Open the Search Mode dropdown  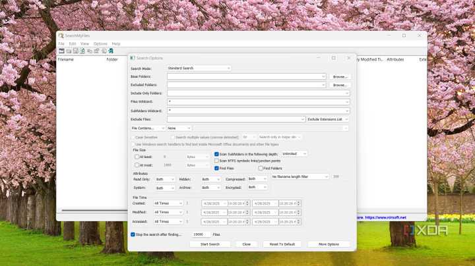tap(199, 68)
